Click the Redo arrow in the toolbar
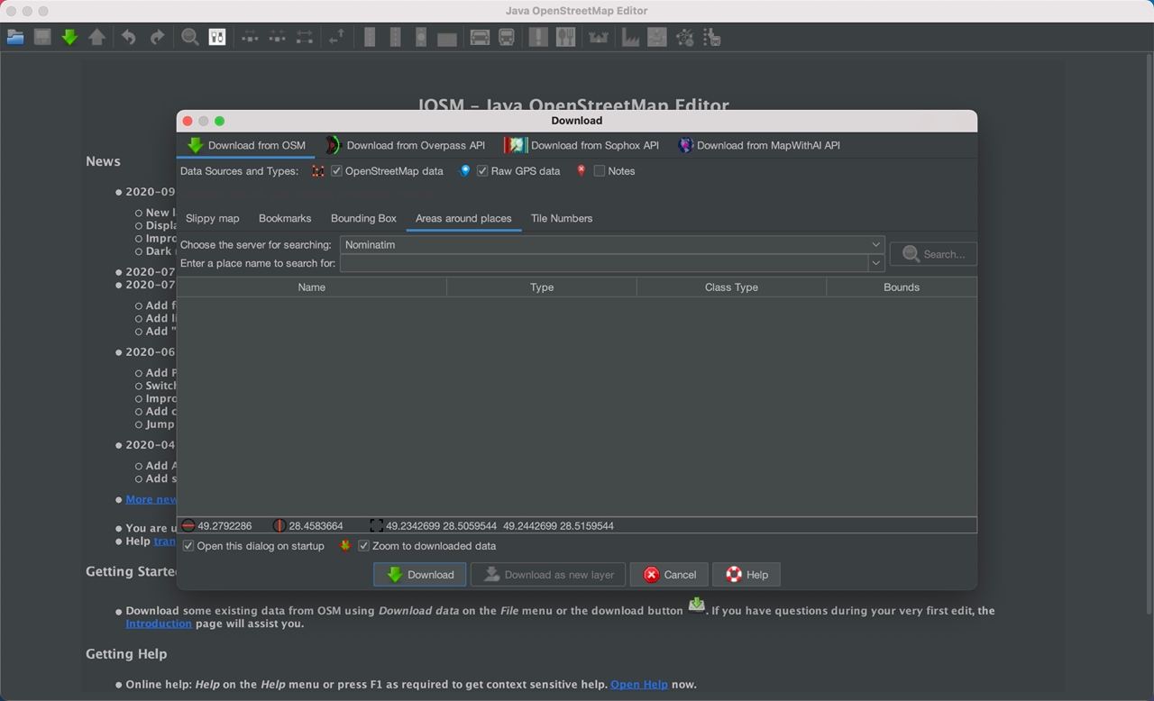 (157, 37)
